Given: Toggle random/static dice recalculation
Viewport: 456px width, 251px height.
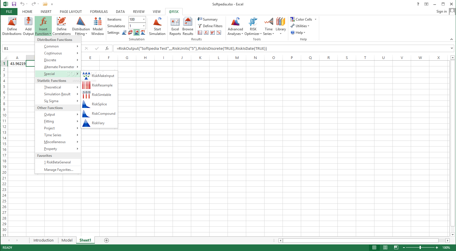Looking at the screenshot, I should (x=130, y=33).
